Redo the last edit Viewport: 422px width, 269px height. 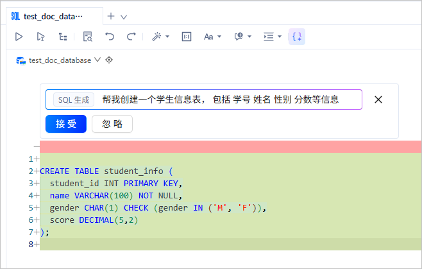pos(131,37)
